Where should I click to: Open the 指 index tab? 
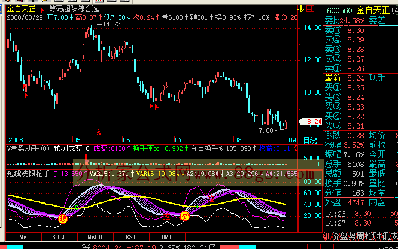point(369,236)
